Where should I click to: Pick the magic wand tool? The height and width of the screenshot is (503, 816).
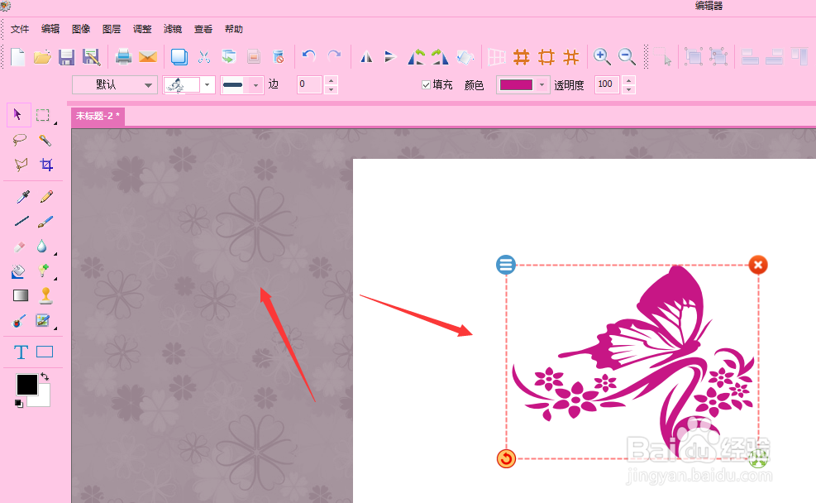pyautogui.click(x=45, y=140)
